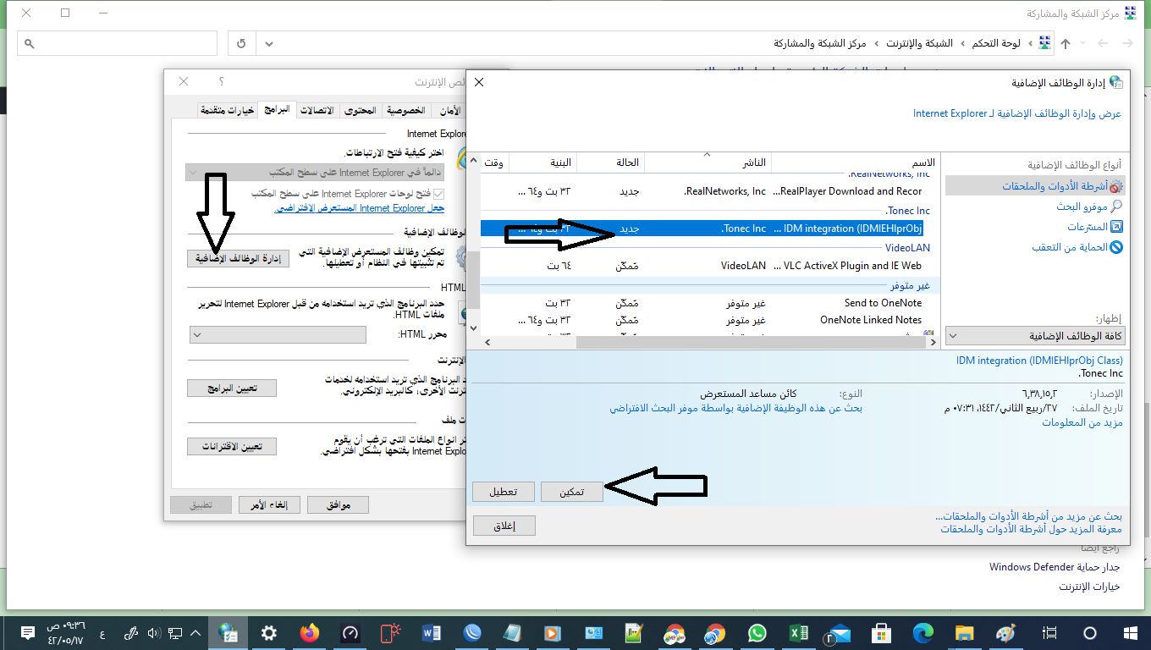Image resolution: width=1151 pixels, height=650 pixels.
Task: Open the Windows Start menu
Action: pos(1130,632)
